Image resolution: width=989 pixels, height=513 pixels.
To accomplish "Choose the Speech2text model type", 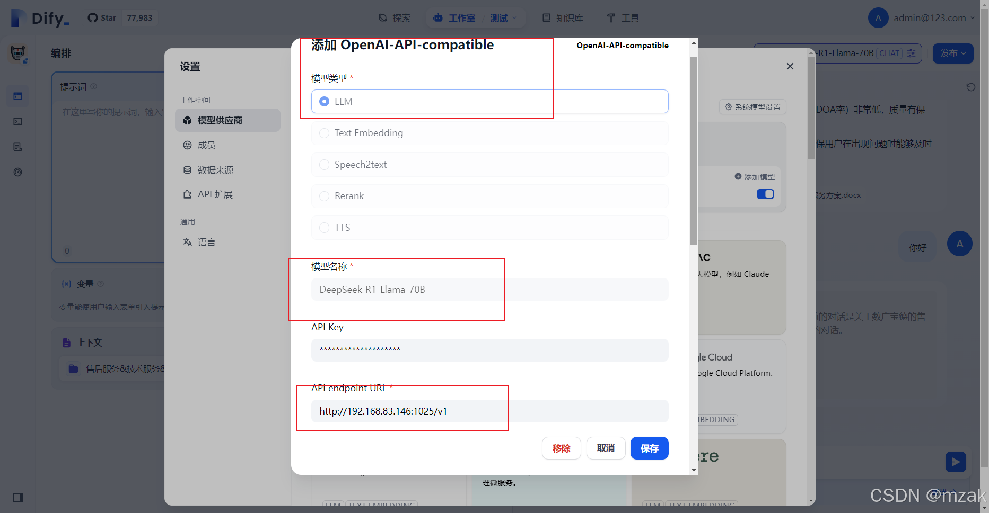I will coord(489,165).
